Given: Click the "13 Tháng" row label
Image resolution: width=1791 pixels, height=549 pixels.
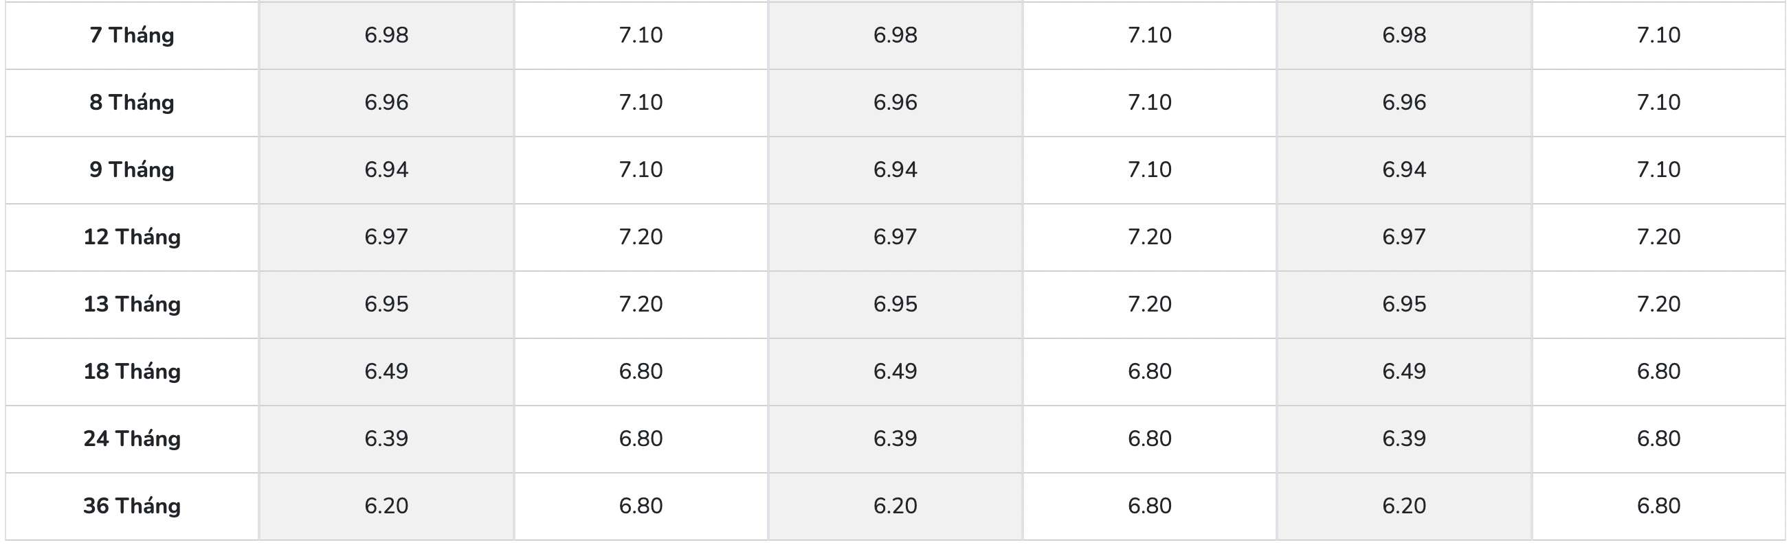Looking at the screenshot, I should click(132, 305).
